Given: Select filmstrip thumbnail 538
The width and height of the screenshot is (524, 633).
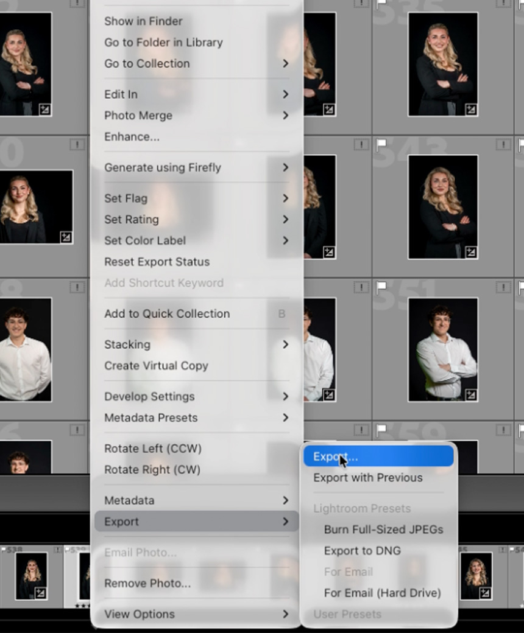Looking at the screenshot, I should point(32,576).
